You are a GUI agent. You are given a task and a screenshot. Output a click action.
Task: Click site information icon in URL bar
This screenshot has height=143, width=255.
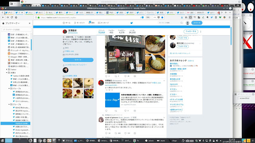(36, 17)
